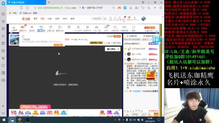219x123 pixels.
Task: Click the 点击发送 send reminder button
Action: tap(58, 45)
